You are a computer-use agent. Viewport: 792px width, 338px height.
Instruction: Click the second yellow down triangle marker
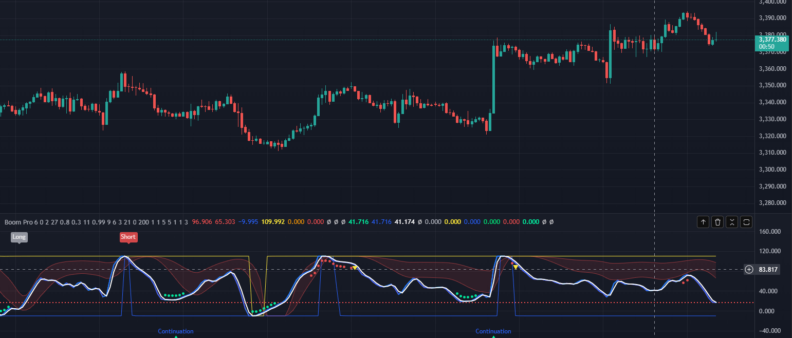515,267
